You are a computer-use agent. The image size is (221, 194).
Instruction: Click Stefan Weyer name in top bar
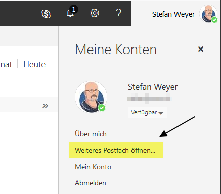pos(173,14)
